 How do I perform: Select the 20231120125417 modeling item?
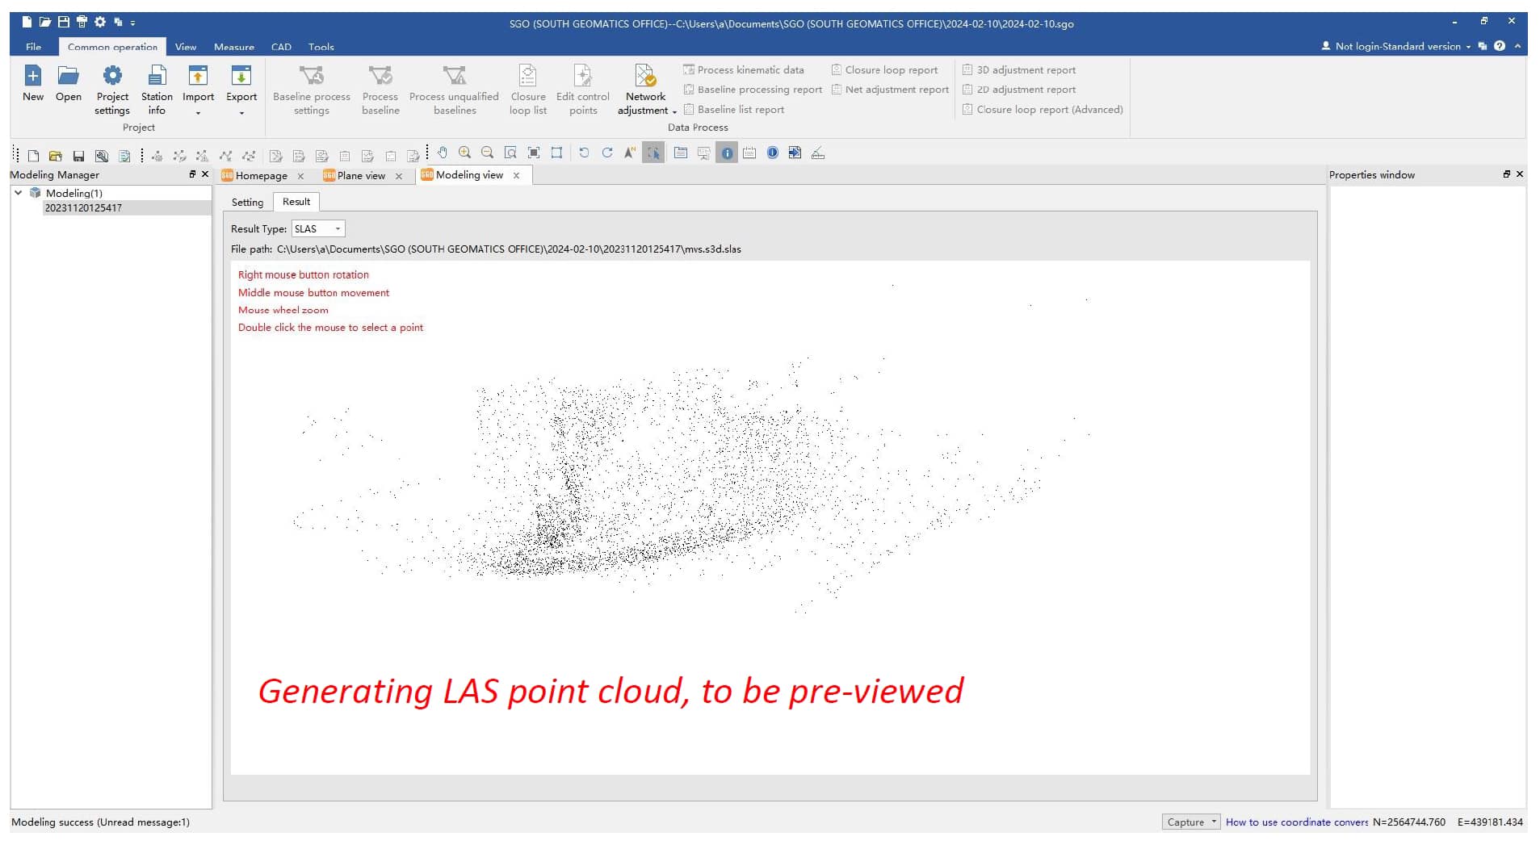(83, 208)
